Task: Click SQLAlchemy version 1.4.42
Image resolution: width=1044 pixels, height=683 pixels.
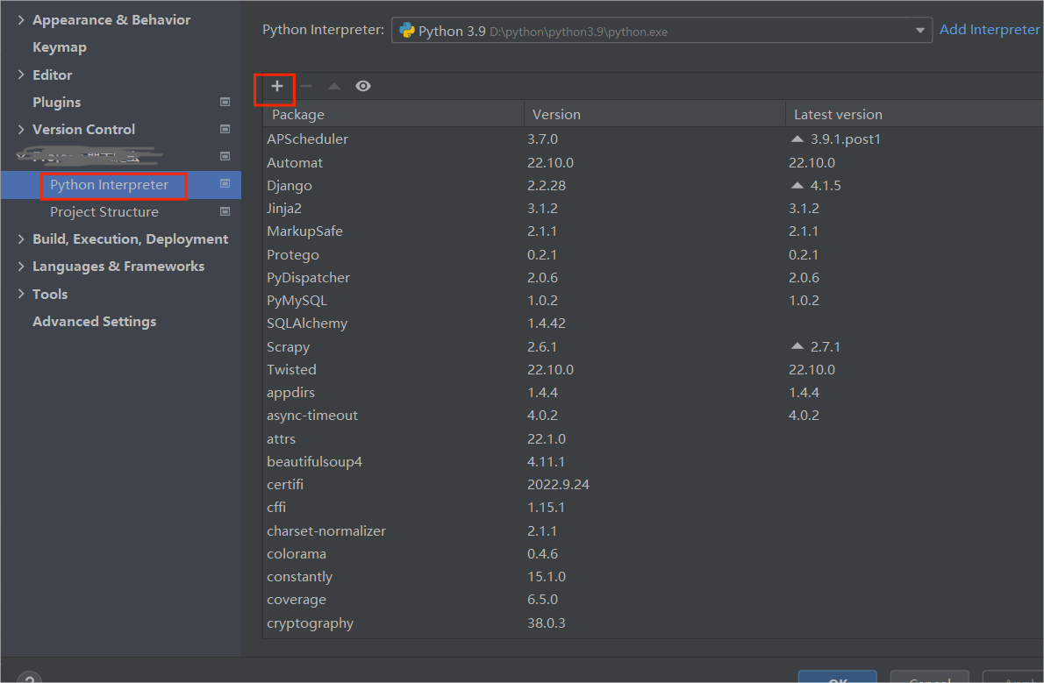Action: point(546,324)
